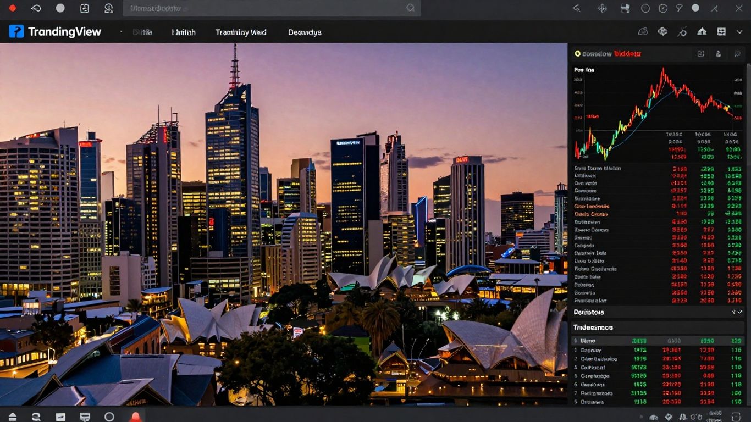Click the eject icon in bottom bar

(13, 417)
